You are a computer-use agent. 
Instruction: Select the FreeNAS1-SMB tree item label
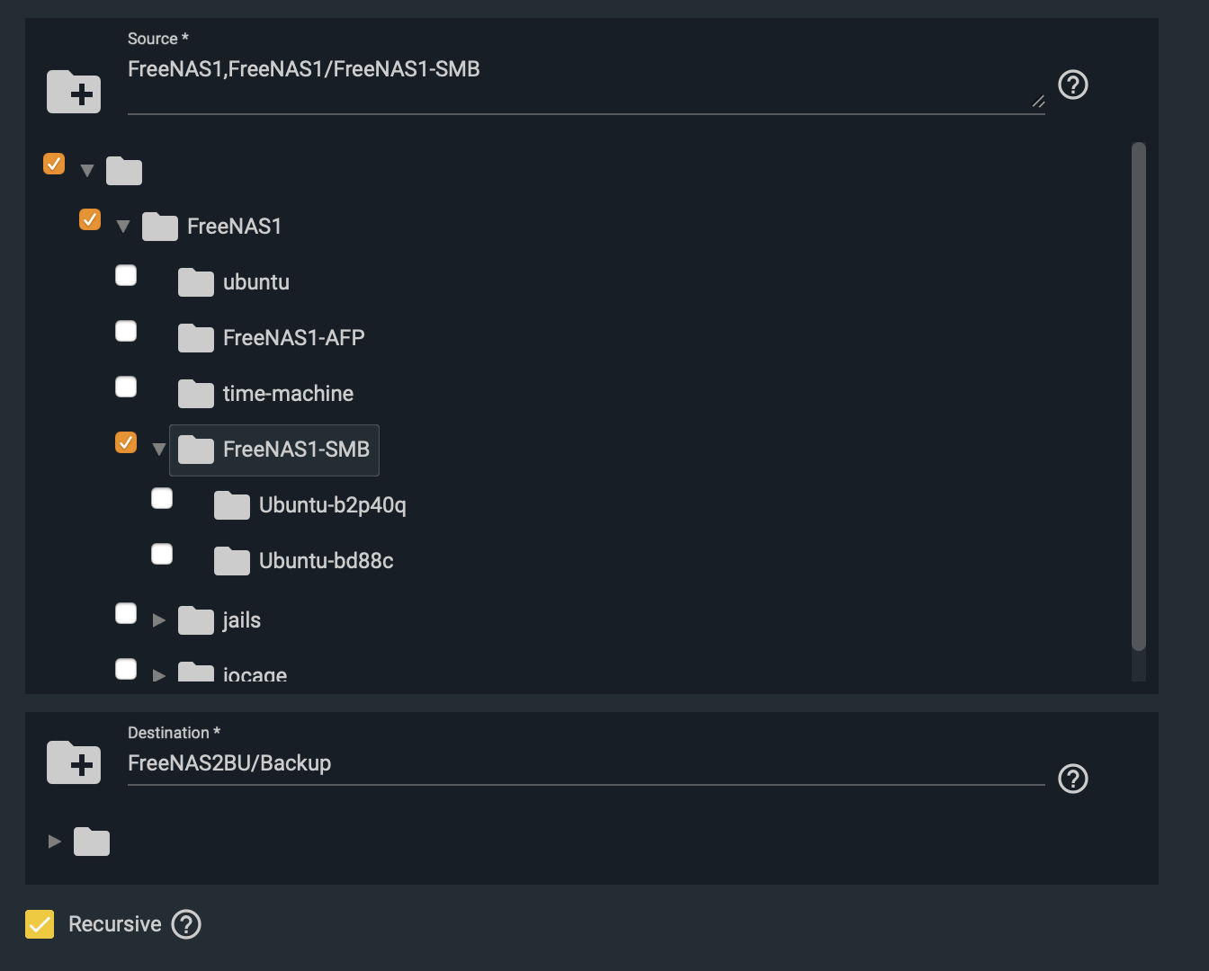(296, 450)
